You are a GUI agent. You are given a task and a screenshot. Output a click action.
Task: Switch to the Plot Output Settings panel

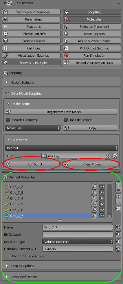click(92, 48)
